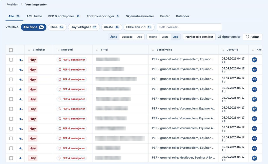Image resolution: width=268 pixels, height=164 pixels.
Task: Open the PEP & sanksjoner tab
Action: pyautogui.click(x=64, y=16)
